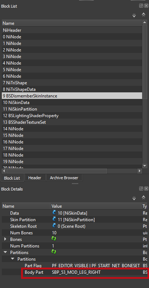Expand all rows in Block Details
This screenshot has width=149, height=288.
[134, 198]
